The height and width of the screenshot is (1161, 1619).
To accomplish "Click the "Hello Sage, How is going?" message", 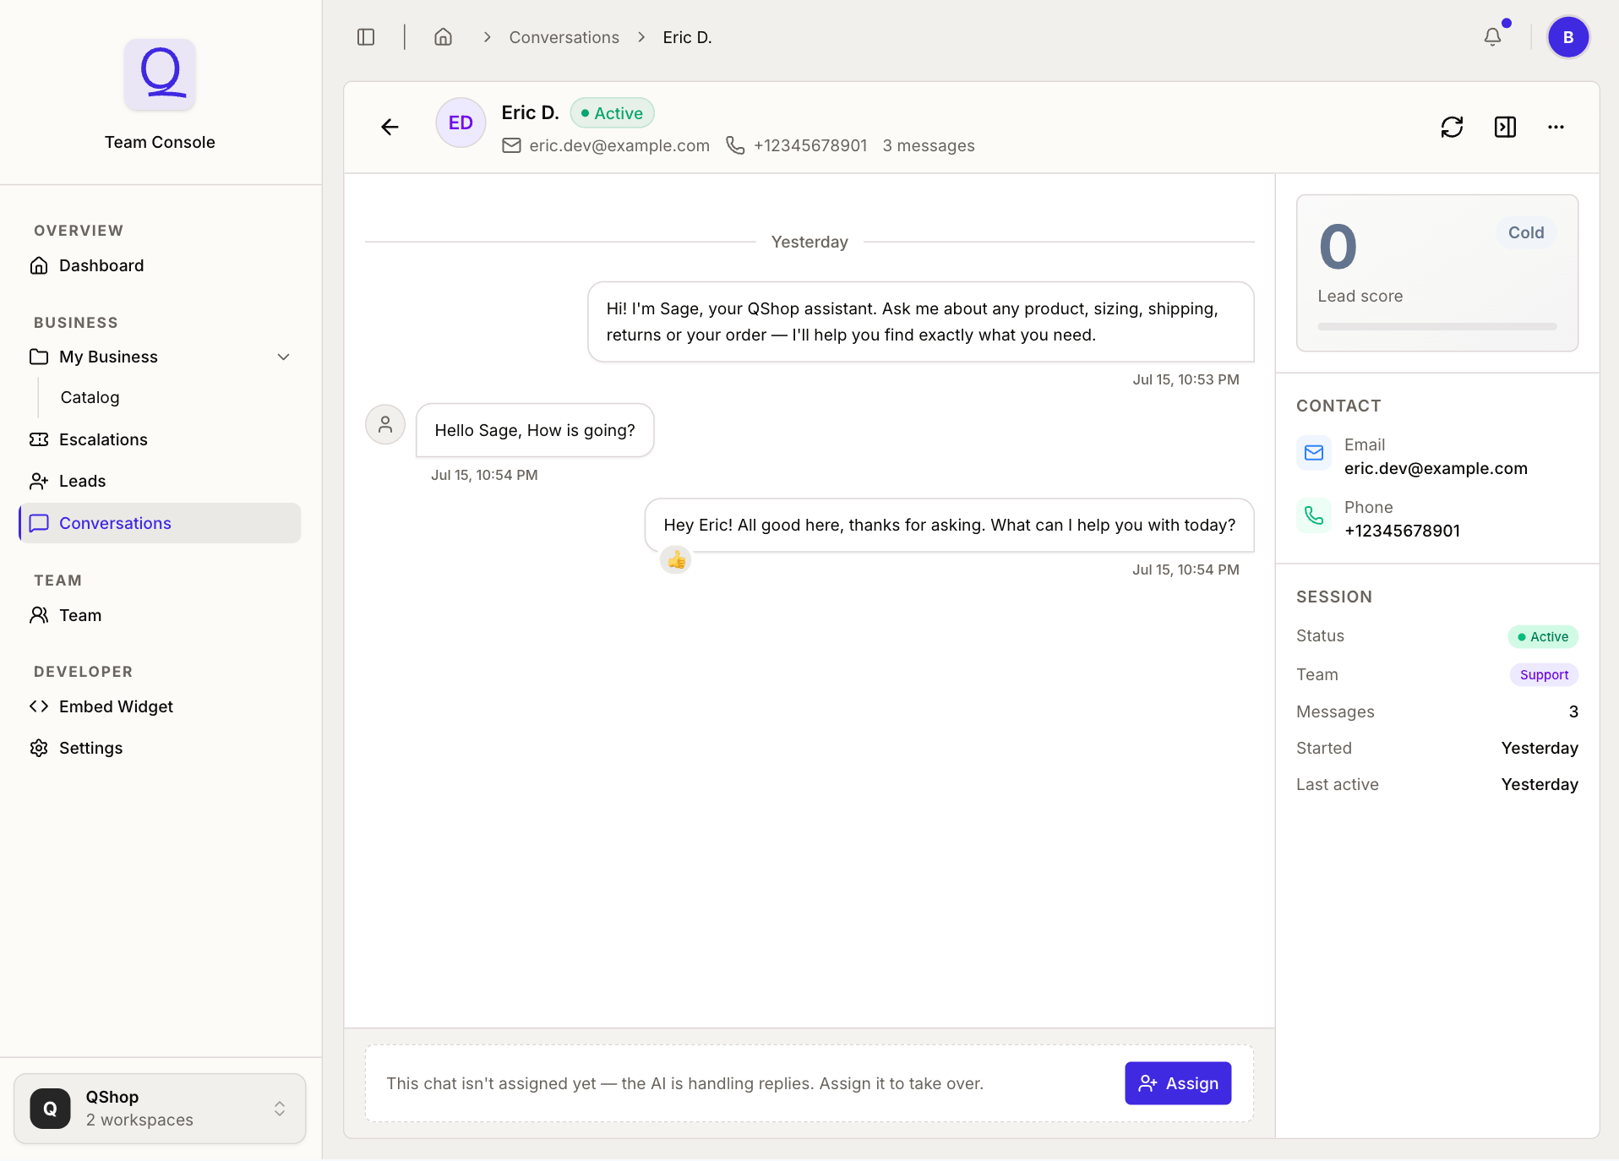I will [535, 430].
